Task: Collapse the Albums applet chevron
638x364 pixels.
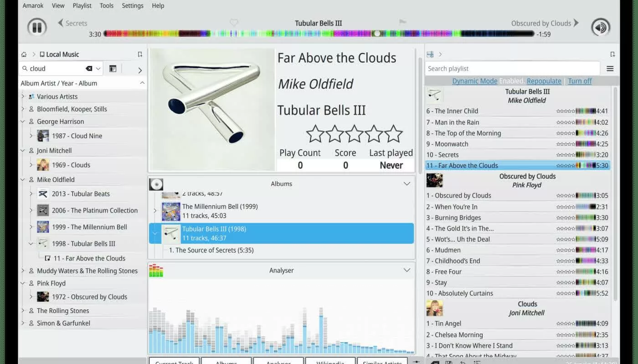Action: click(407, 184)
